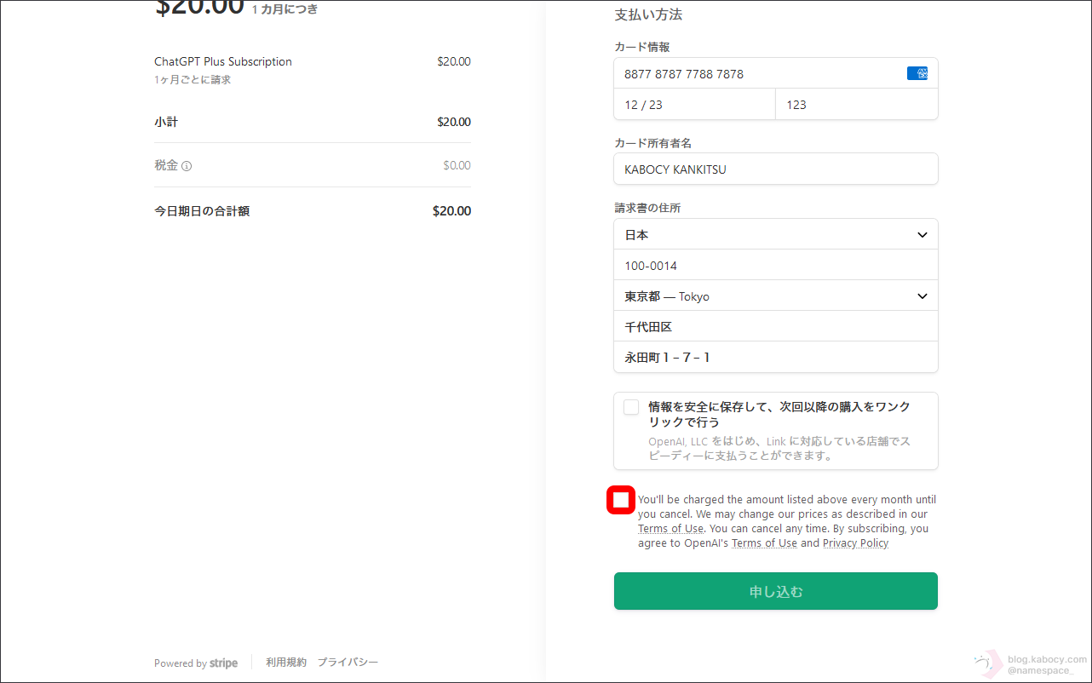1092x683 pixels.
Task: Follow the プライバシー footer link
Action: pos(348,663)
